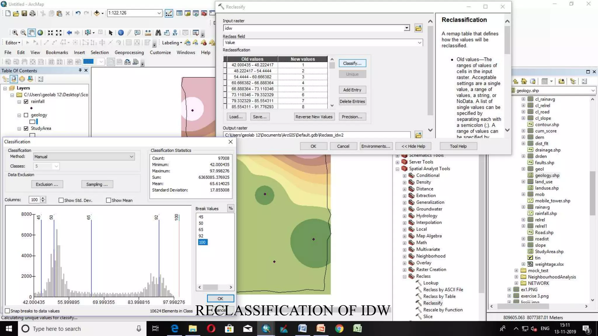The height and width of the screenshot is (336, 598).
Task: Open the Bookmarks menu
Action: (x=57, y=52)
